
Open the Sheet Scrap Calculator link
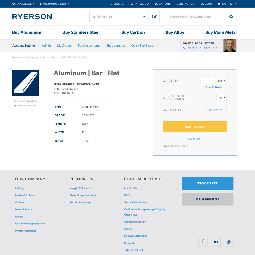83,195
